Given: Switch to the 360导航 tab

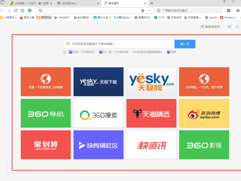Looking at the screenshot, I should tap(31, 3).
